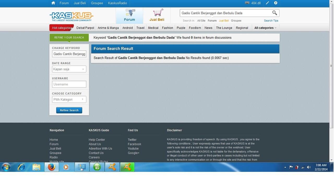Screen dimensions: 334x188
Task: Open the orange Avast icon with green background
Action: [x=127, y=167]
